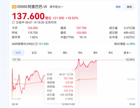This screenshot has height=108, width=140.
Task: Click the 16:00 time axis label
Action: tap(132, 104)
